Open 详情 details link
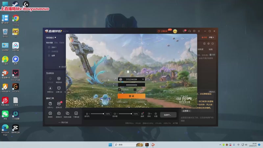 [x=211, y=37]
